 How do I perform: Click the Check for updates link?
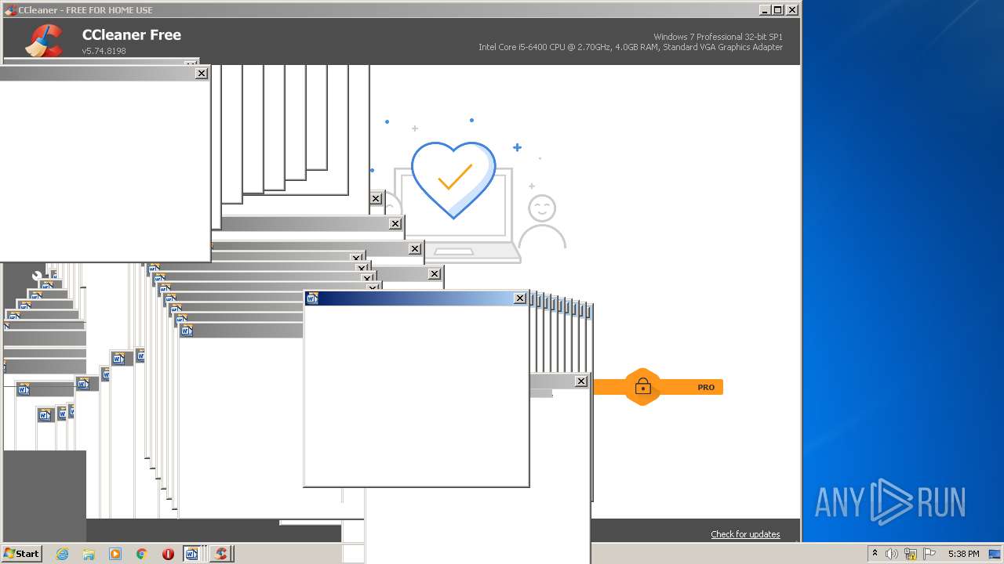tap(745, 534)
